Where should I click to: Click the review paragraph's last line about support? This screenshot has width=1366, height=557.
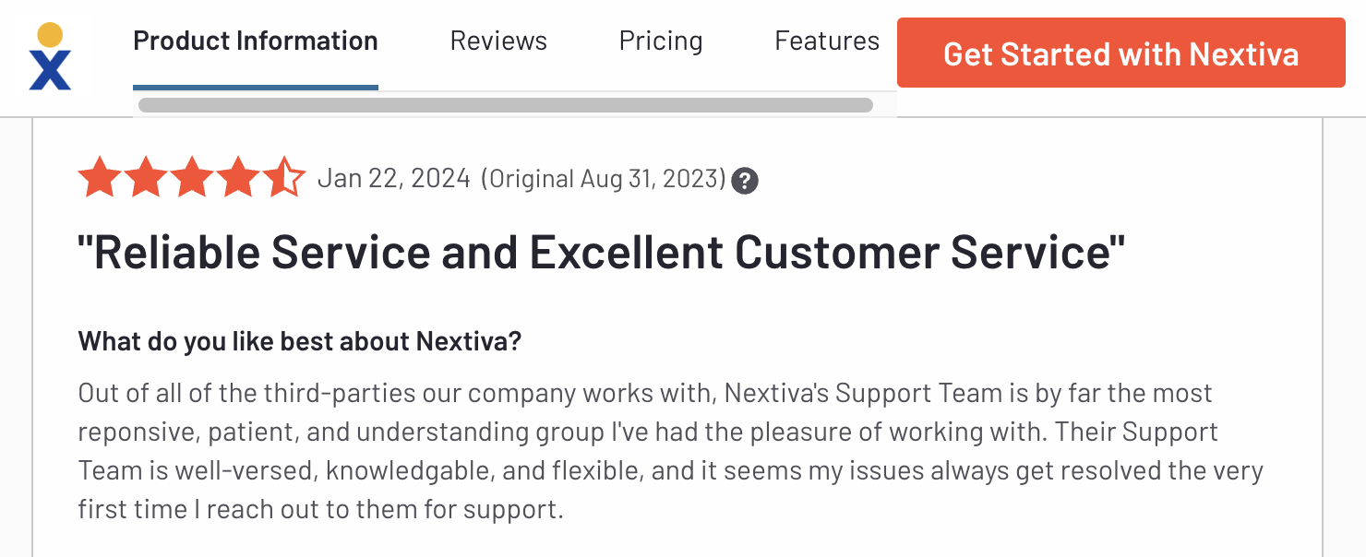[x=320, y=509]
